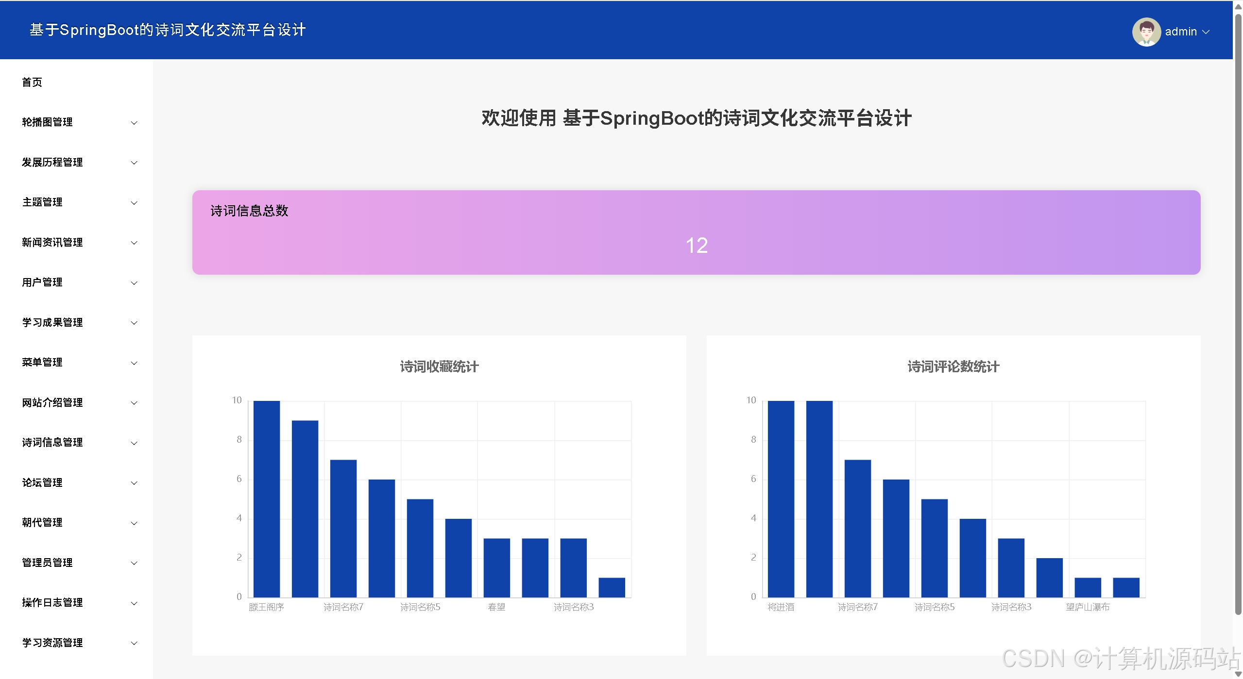Open the 新闻资讯管理 menu item

pyautogui.click(x=77, y=242)
